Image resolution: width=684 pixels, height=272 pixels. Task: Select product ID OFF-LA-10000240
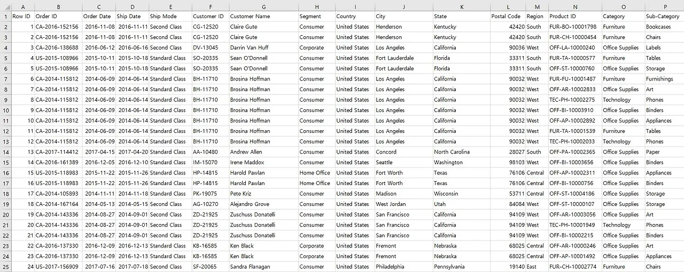pos(574,47)
